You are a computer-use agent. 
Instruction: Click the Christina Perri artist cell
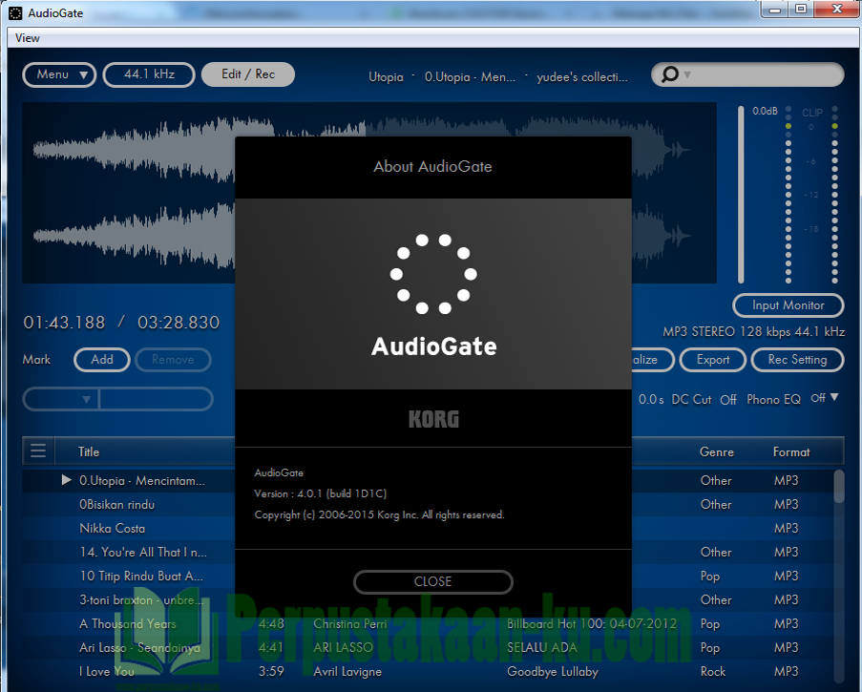coord(350,624)
